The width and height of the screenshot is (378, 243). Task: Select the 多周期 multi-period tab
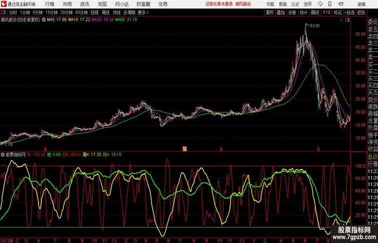pyautogui.click(x=129, y=12)
